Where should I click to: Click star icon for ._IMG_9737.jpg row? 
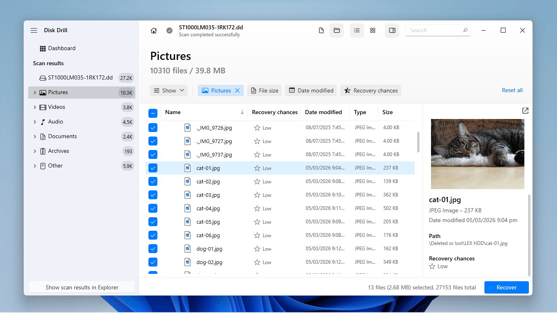pyautogui.click(x=257, y=154)
